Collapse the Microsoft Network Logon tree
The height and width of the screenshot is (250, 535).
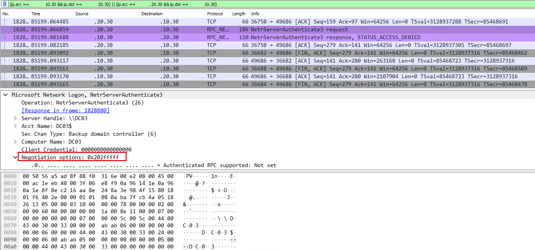pyautogui.click(x=5, y=94)
